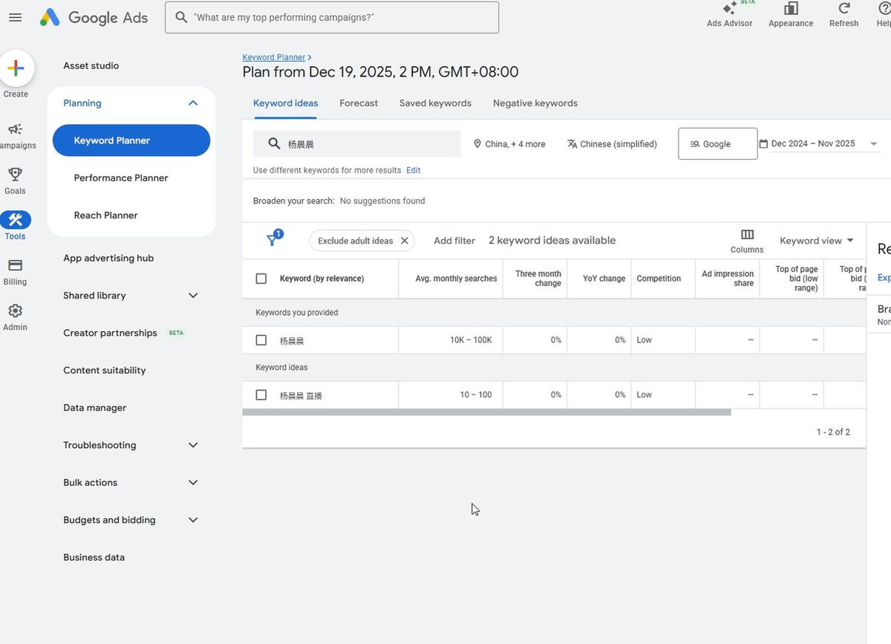891x644 pixels.
Task: Check the 杨晨晨 keyword row
Action: click(261, 340)
